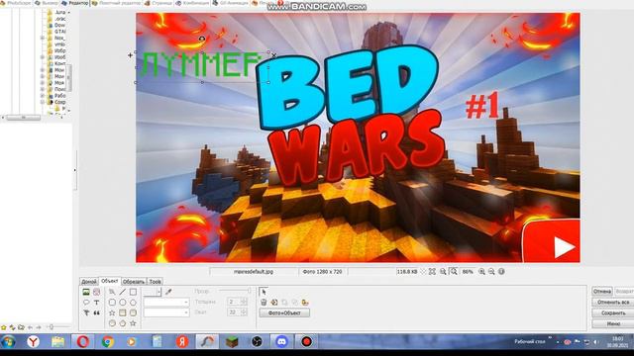Switch to the Обрезать tab
634x356 pixels.
134,282
